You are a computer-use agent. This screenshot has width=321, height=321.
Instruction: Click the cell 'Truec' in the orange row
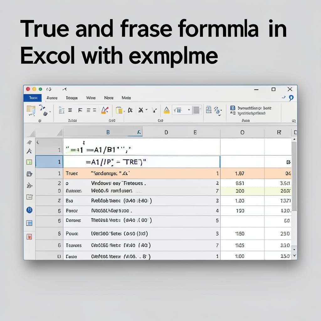coord(72,173)
